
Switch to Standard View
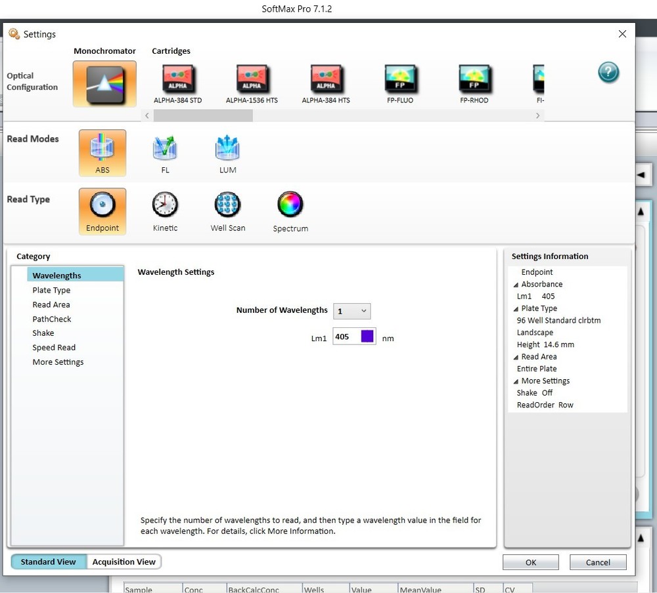[x=49, y=562]
